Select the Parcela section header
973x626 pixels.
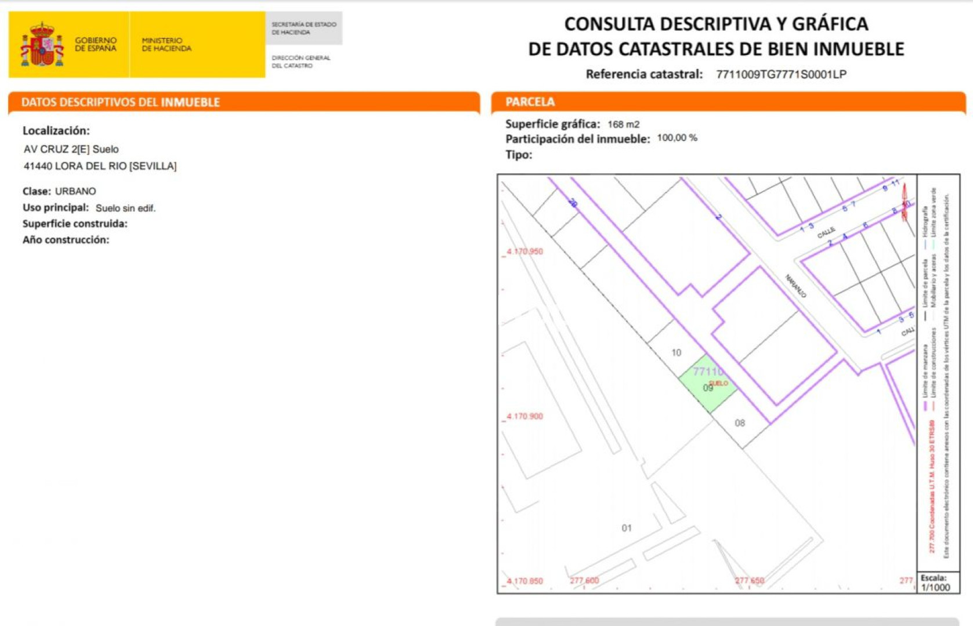pyautogui.click(x=530, y=102)
